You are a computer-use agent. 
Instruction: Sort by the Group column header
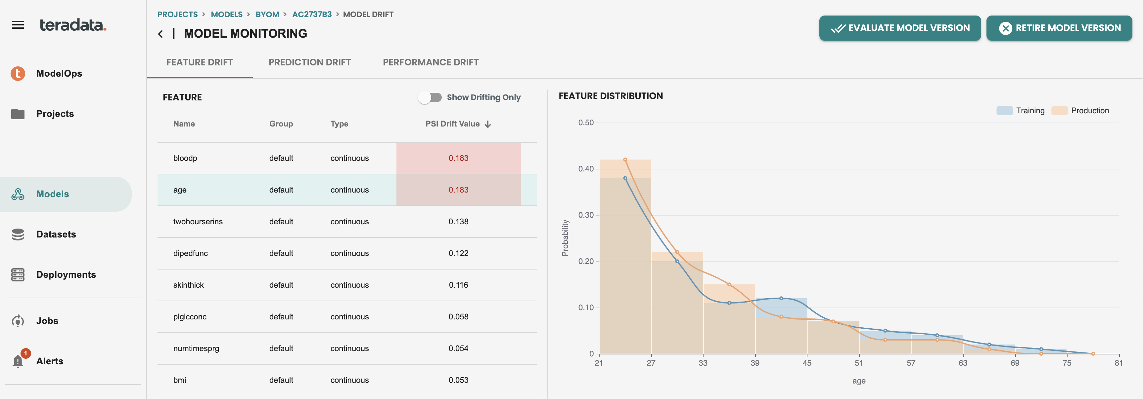(281, 124)
